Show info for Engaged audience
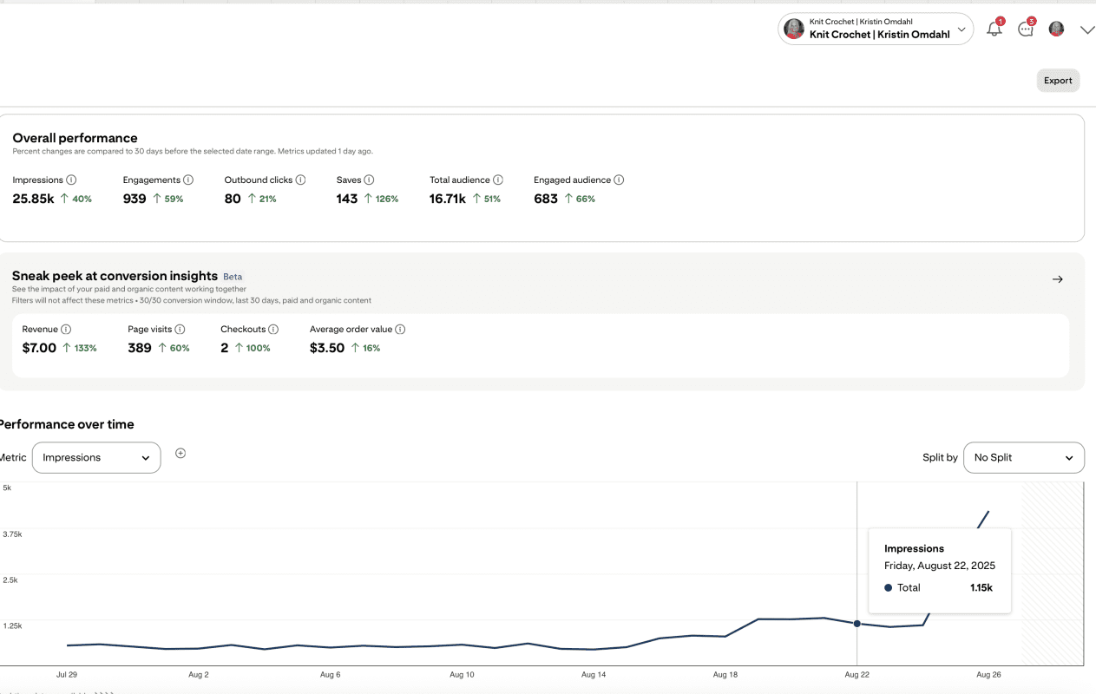 [x=619, y=180]
